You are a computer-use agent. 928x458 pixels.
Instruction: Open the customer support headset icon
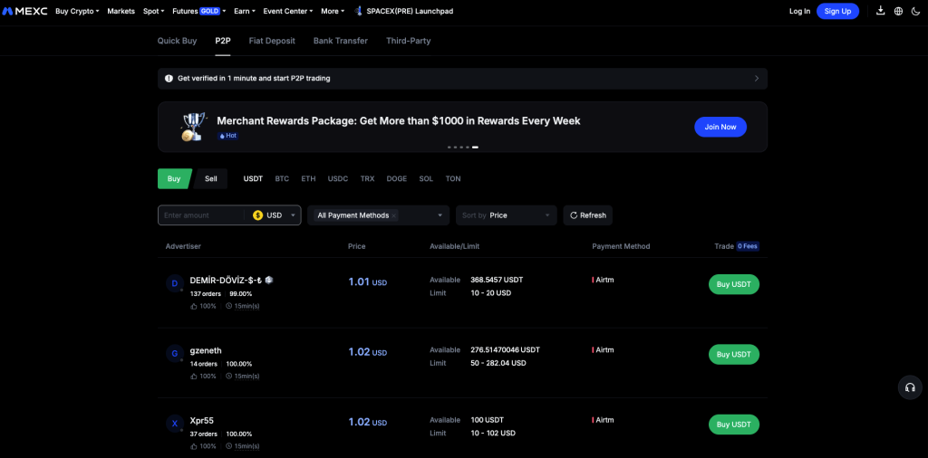[910, 387]
